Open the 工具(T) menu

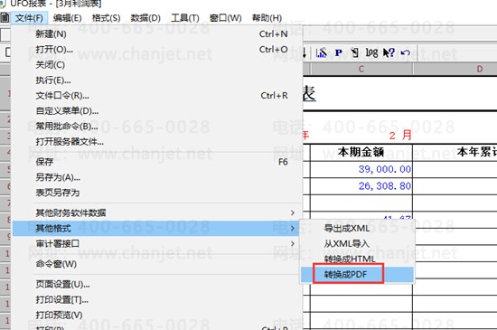184,18
